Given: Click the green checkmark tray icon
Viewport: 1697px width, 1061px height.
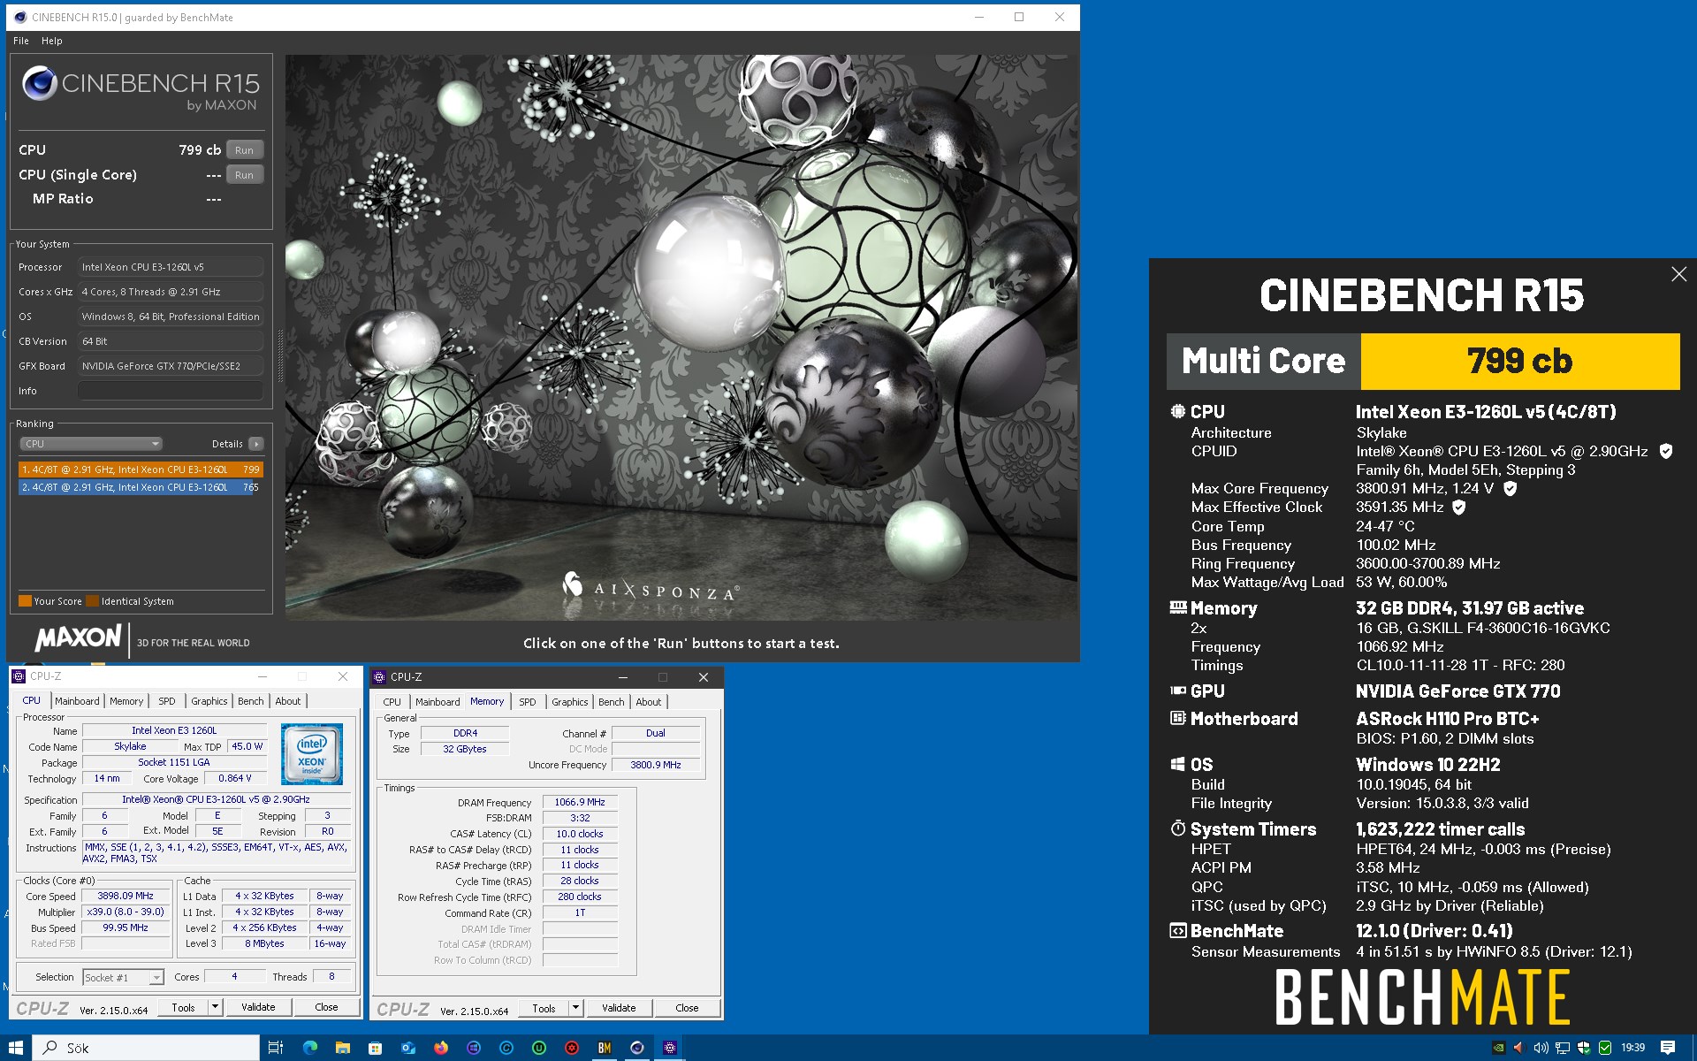Looking at the screenshot, I should pos(1605,1048).
